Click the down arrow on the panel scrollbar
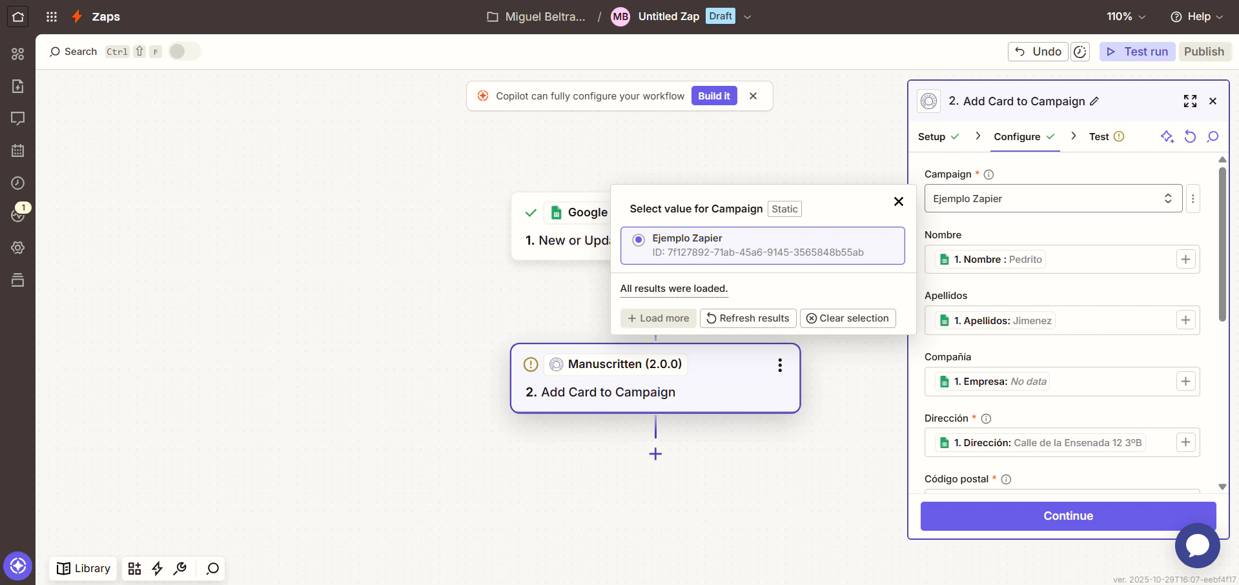This screenshot has height=585, width=1239. (x=1221, y=486)
